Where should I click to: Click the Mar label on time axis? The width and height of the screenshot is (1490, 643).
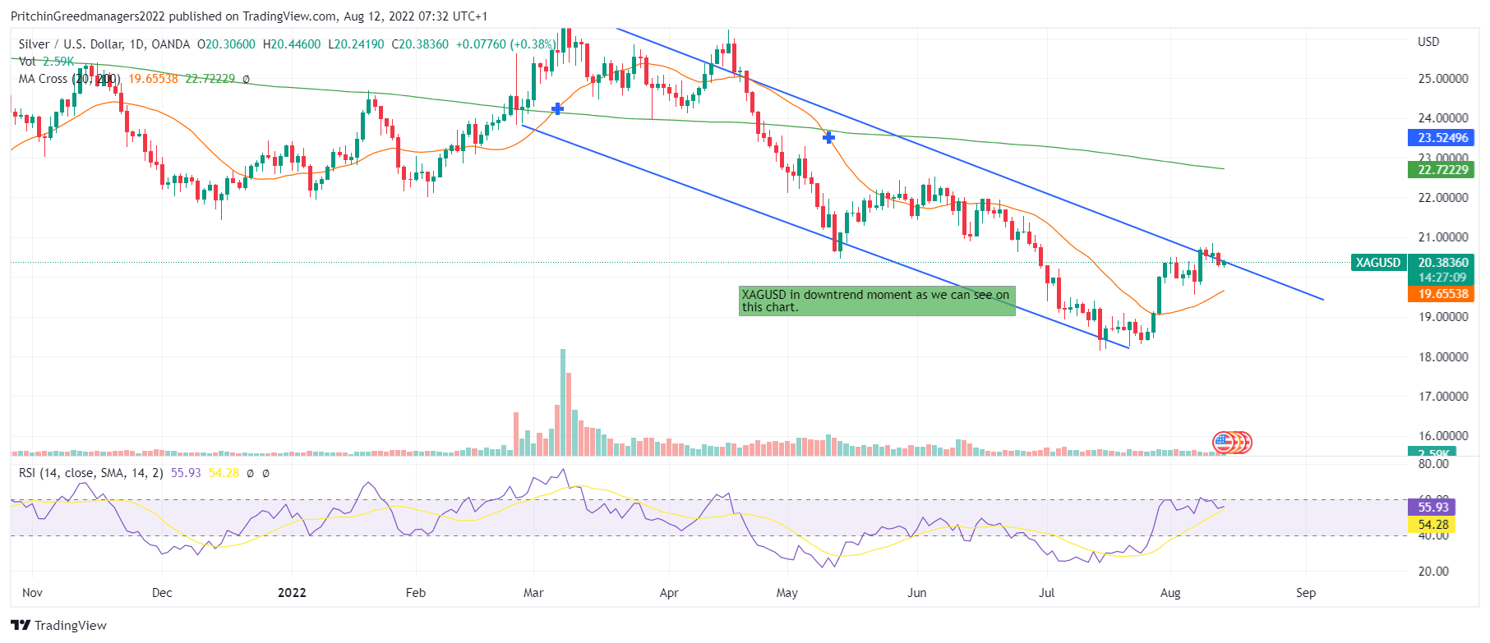[533, 593]
